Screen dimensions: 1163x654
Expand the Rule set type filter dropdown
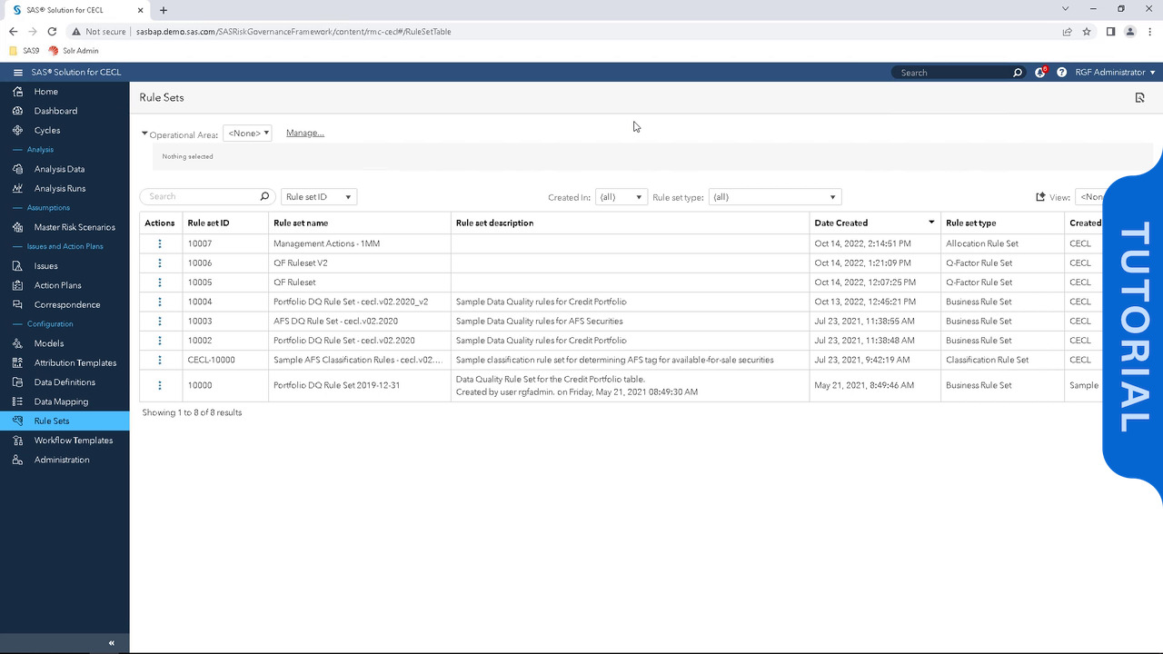pos(774,197)
